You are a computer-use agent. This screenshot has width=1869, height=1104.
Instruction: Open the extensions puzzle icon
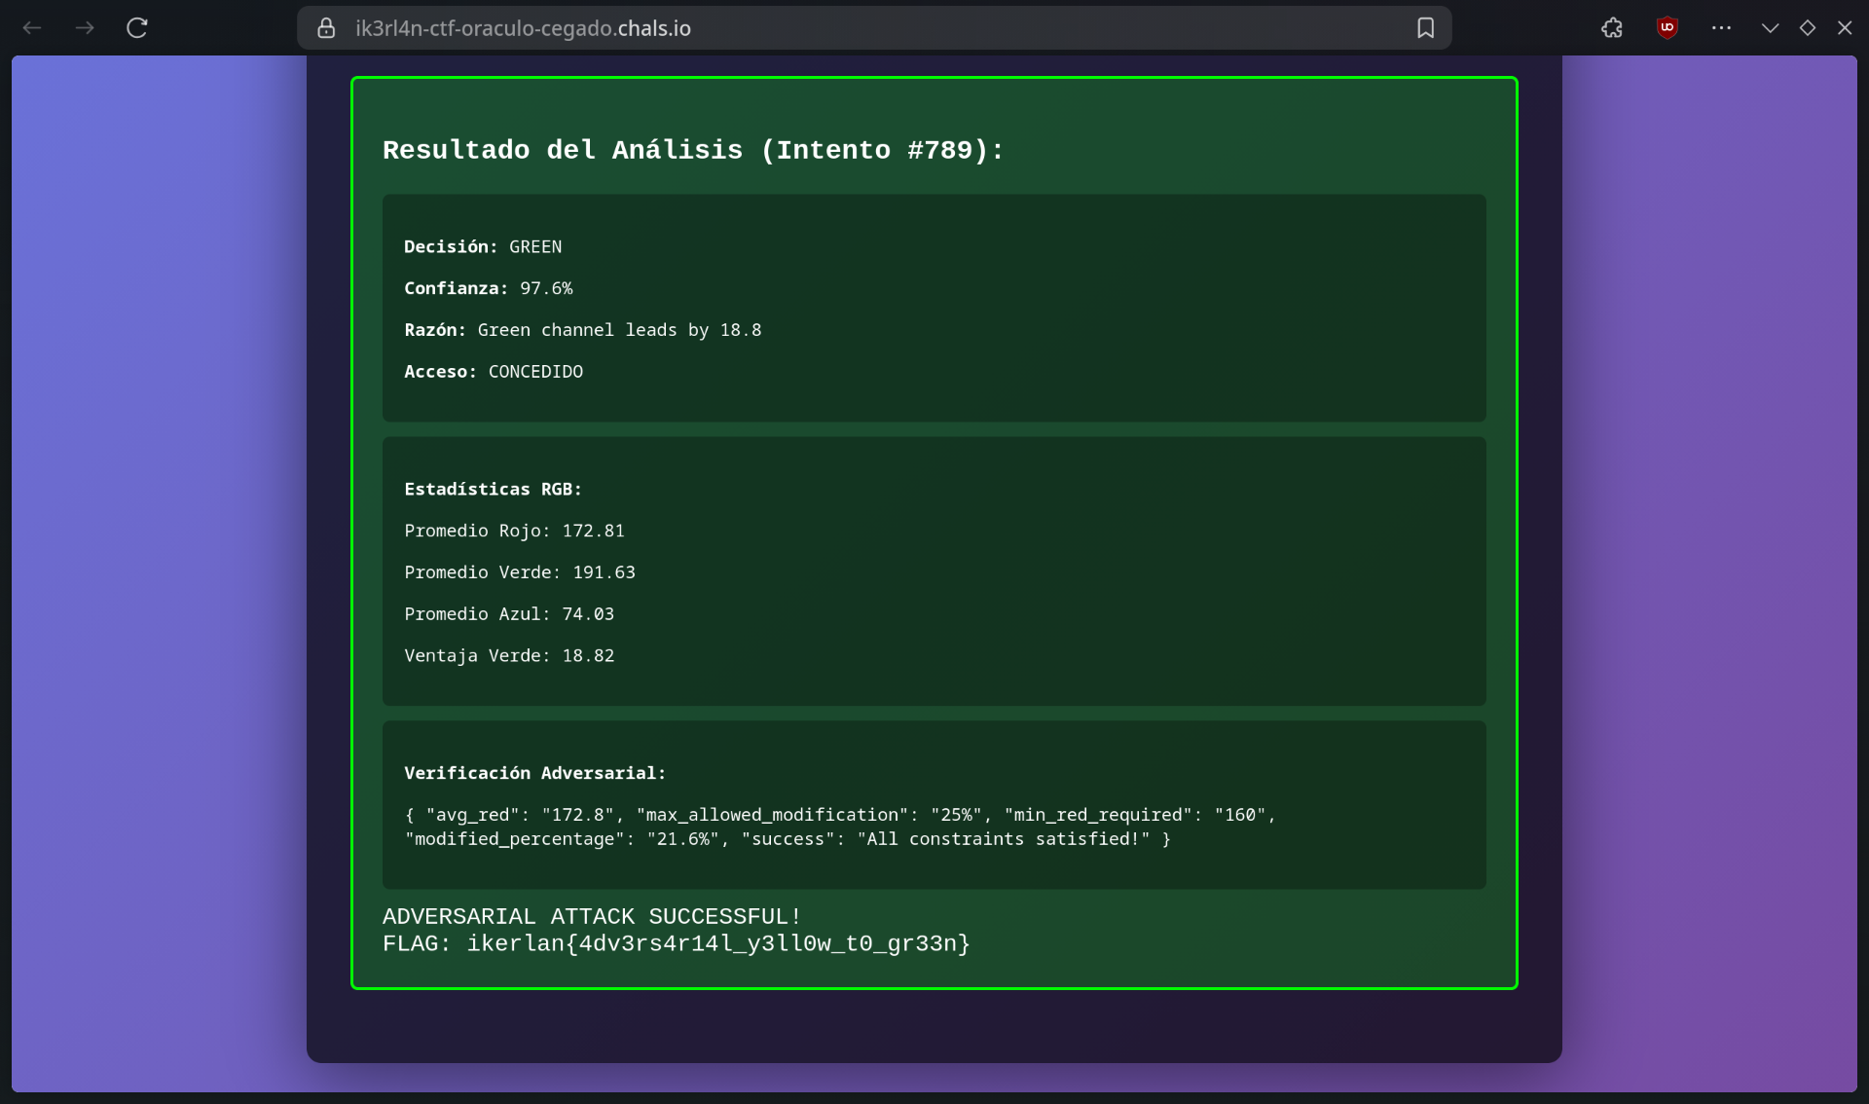point(1612,28)
